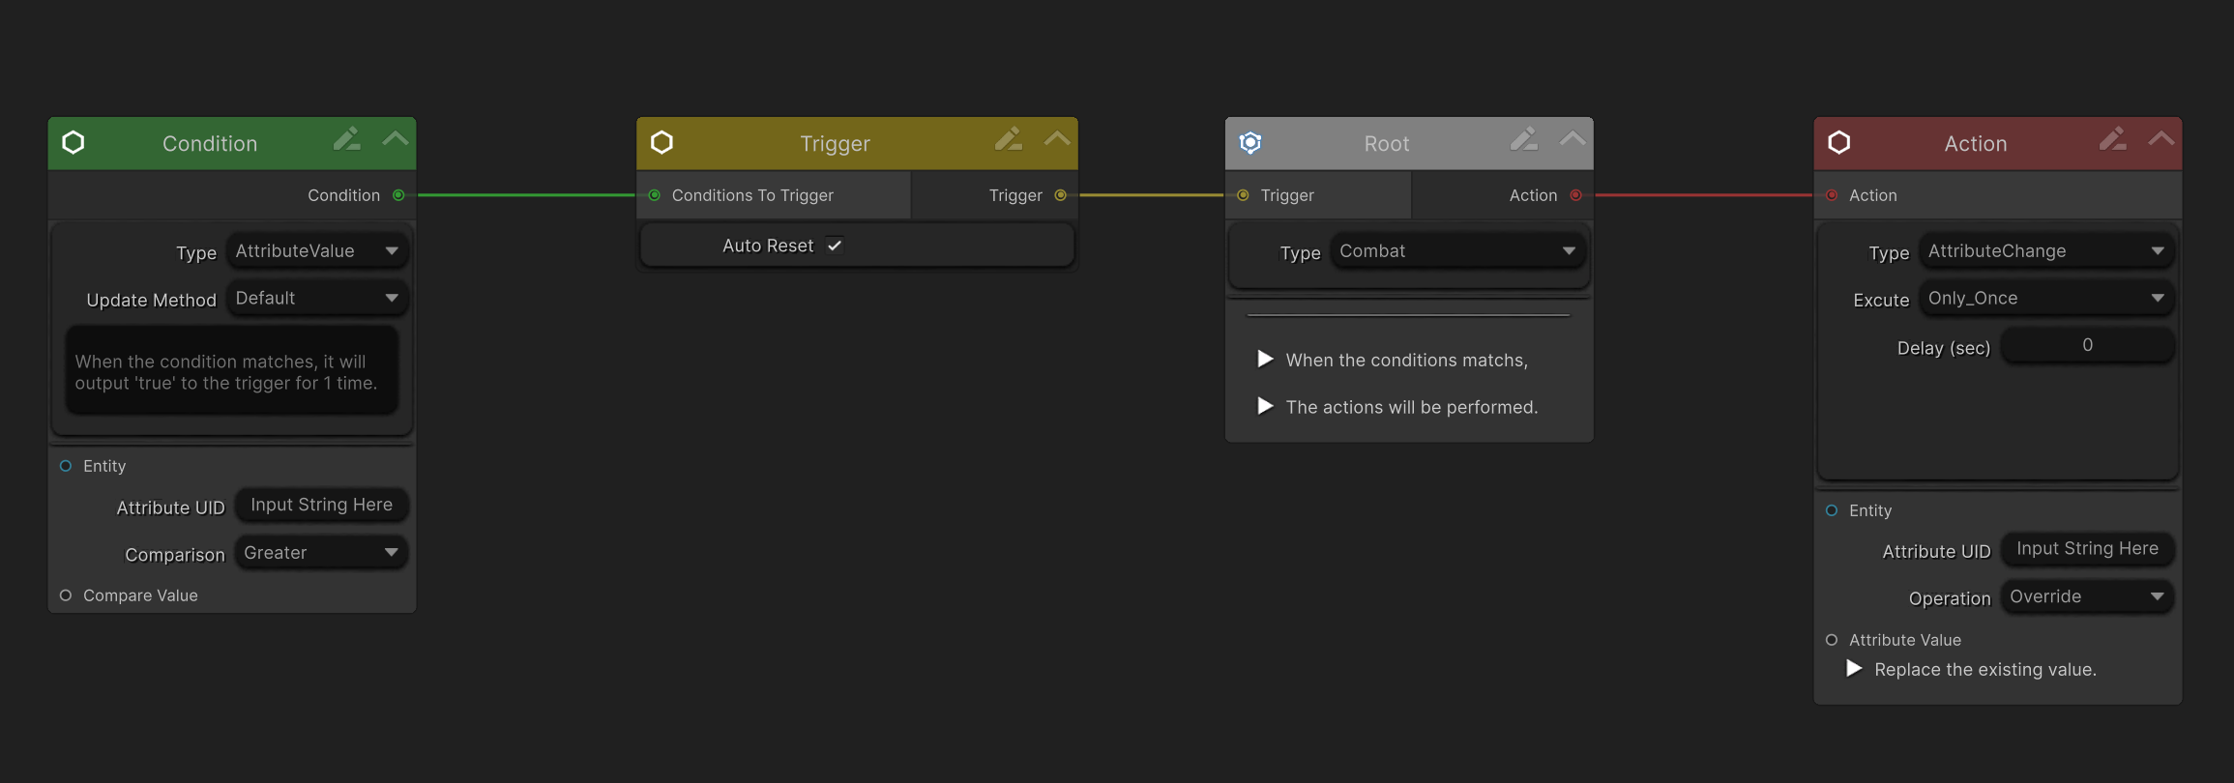Screen dimensions: 2234x783
Task: Click the hexagon icon on Trigger node
Action: coord(661,143)
